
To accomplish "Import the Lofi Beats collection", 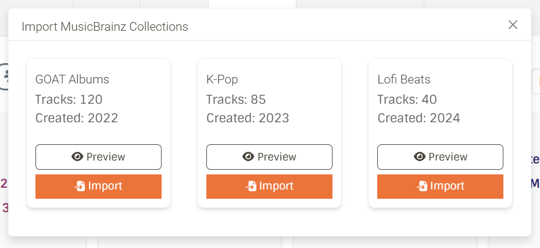I will 440,187.
